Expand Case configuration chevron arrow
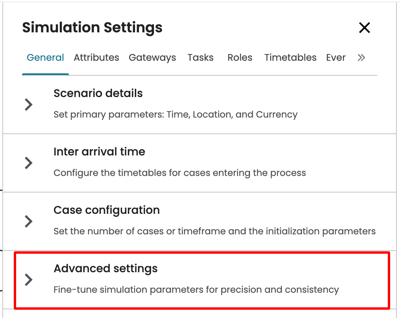This screenshot has height=318, width=400. tap(28, 221)
